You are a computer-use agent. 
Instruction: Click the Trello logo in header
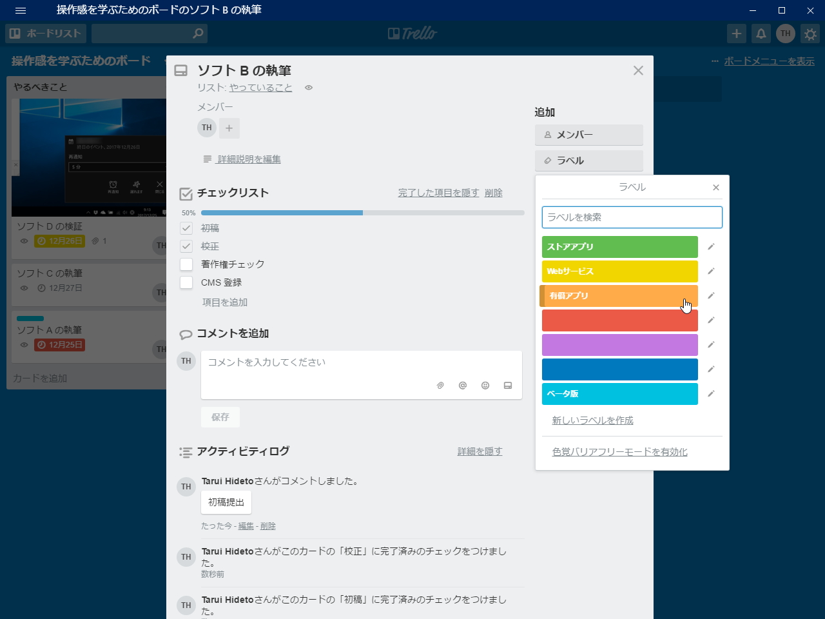[412, 34]
